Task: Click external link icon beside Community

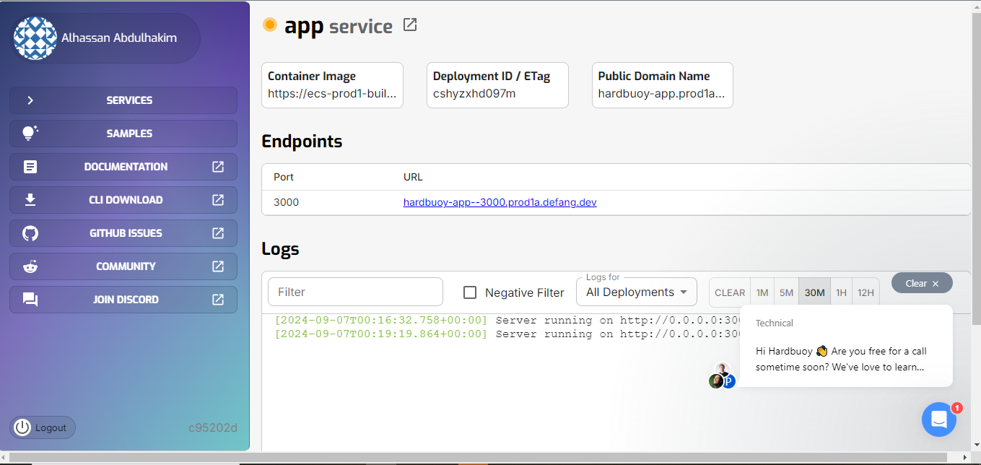Action: click(218, 266)
